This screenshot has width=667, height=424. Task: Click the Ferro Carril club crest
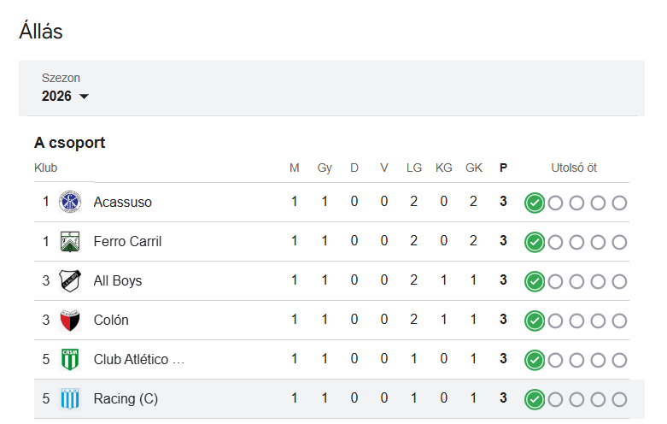point(69,242)
